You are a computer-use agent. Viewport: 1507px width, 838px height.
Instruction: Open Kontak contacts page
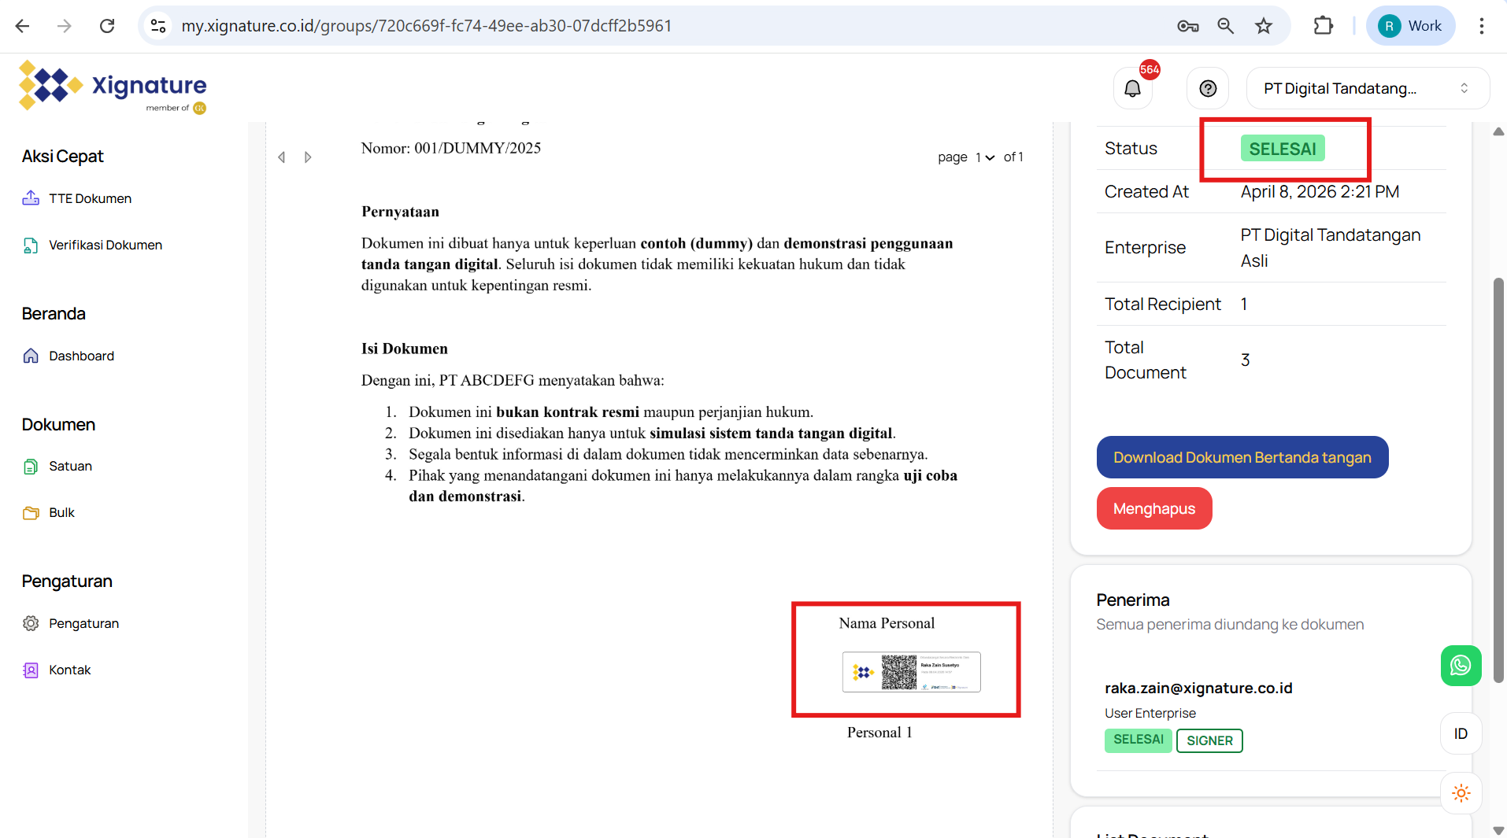point(69,670)
